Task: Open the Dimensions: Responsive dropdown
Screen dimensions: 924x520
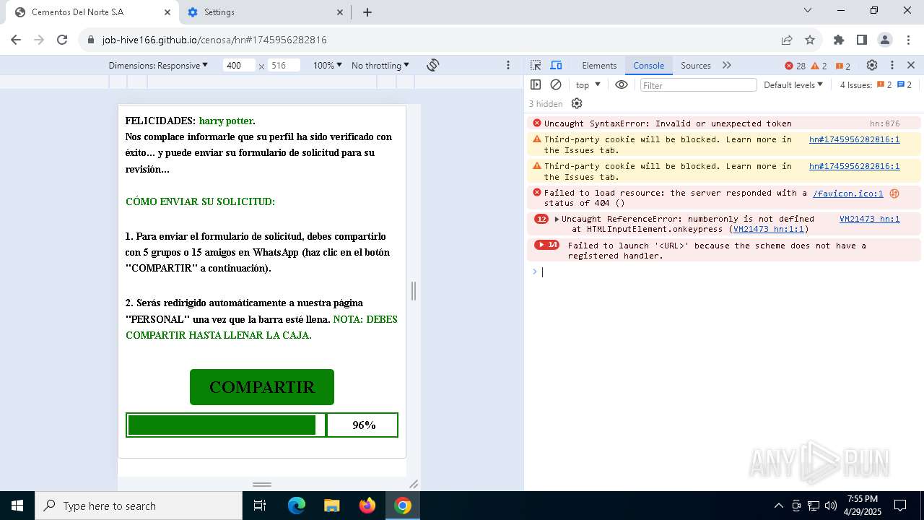Action: pyautogui.click(x=158, y=65)
